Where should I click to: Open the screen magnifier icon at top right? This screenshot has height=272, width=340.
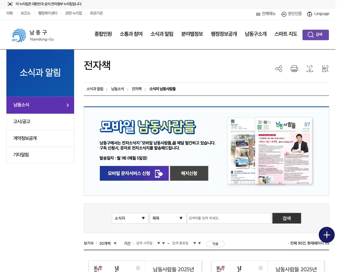click(x=325, y=69)
